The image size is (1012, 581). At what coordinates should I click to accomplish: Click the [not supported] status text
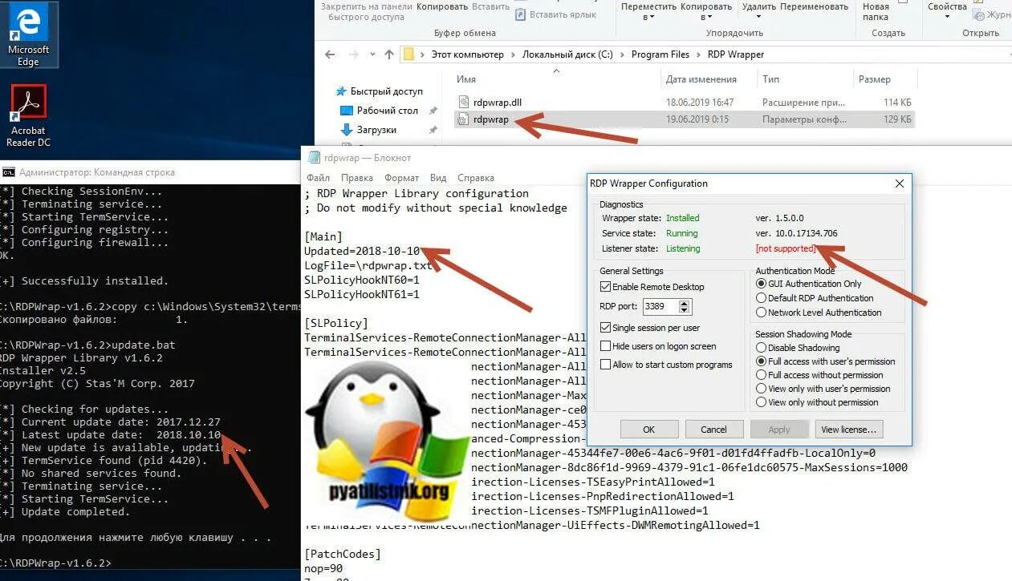(x=786, y=248)
